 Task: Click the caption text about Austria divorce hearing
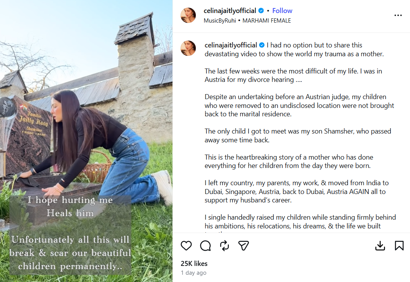[x=293, y=75]
